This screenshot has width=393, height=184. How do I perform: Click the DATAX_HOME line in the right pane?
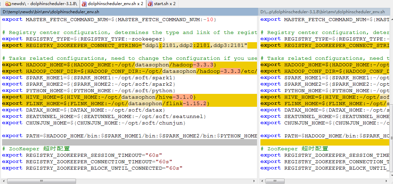326,110
